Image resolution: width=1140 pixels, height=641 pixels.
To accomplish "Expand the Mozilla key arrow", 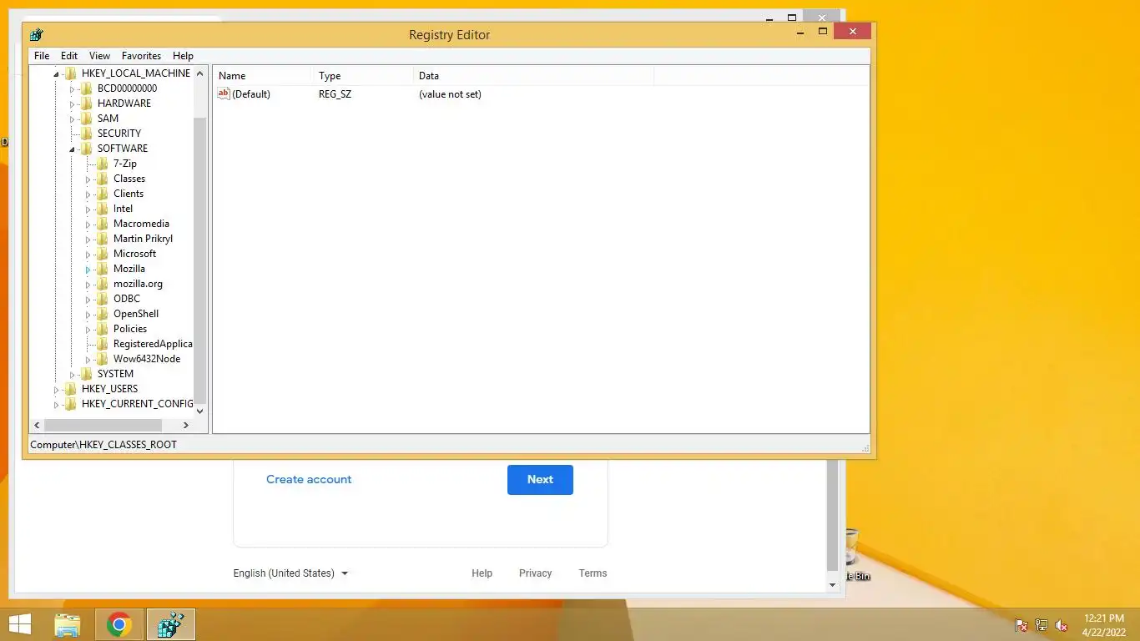I will 88,269.
